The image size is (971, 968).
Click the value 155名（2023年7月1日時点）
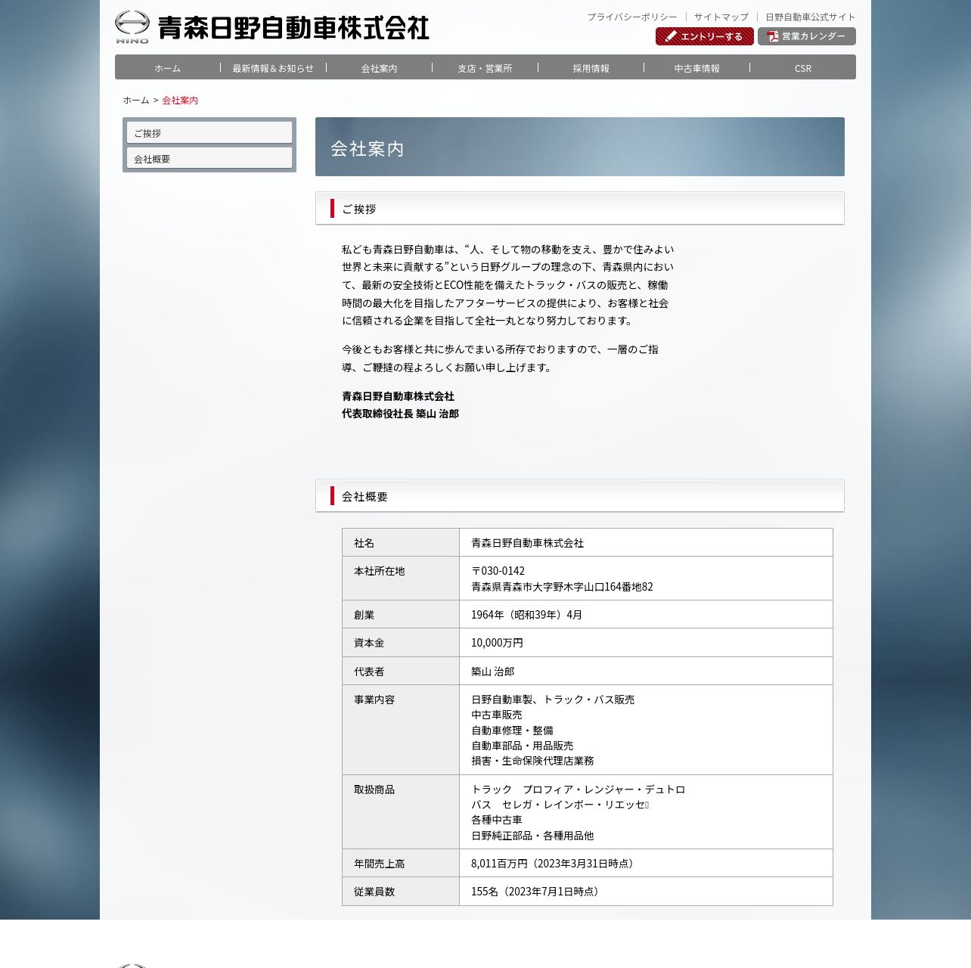[x=537, y=892]
